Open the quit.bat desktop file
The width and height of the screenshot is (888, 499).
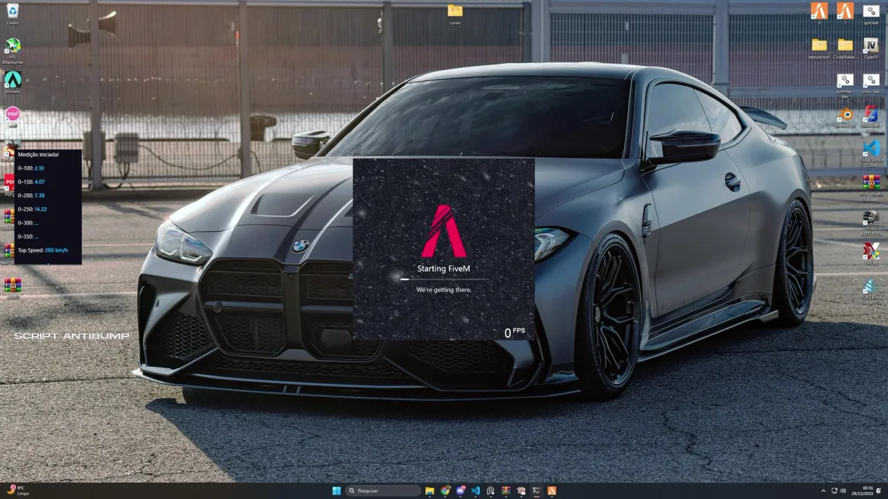coord(871,14)
